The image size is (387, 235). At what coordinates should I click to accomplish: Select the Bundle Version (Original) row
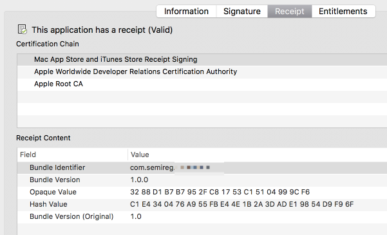coord(202,217)
